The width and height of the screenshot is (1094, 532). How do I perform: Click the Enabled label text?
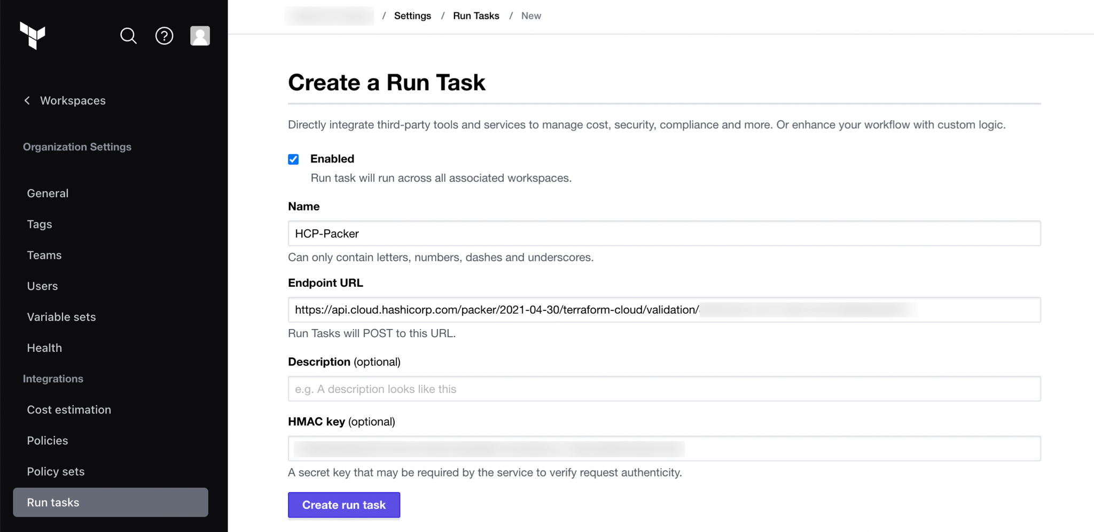point(332,159)
